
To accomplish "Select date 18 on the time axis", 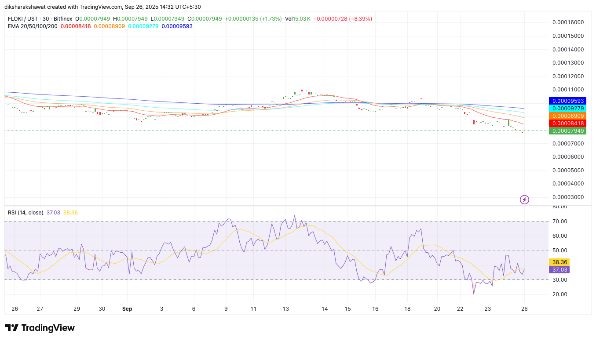I will (x=407, y=309).
